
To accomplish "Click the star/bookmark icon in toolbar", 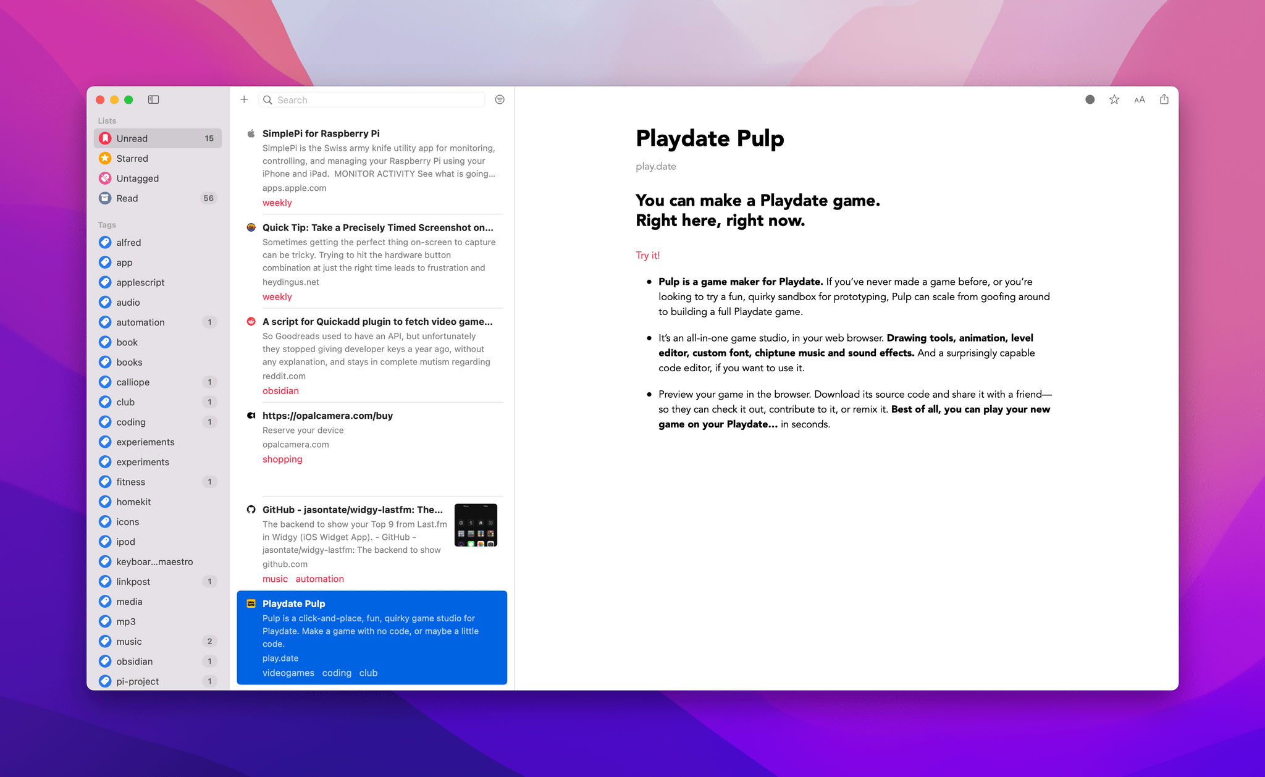I will coord(1112,99).
